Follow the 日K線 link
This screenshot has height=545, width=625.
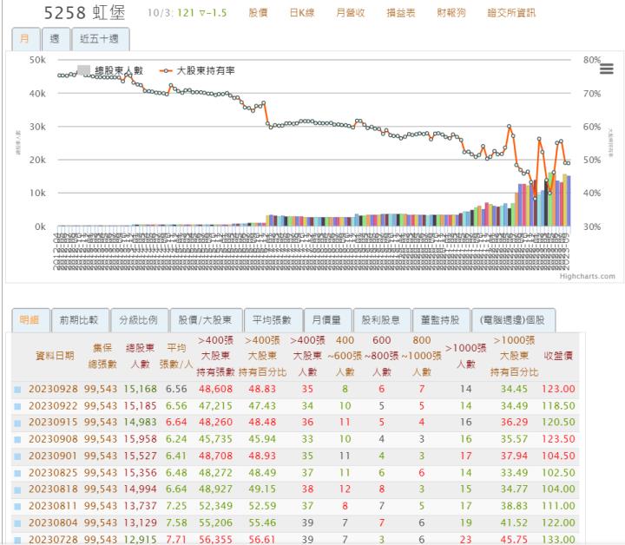coord(302,13)
